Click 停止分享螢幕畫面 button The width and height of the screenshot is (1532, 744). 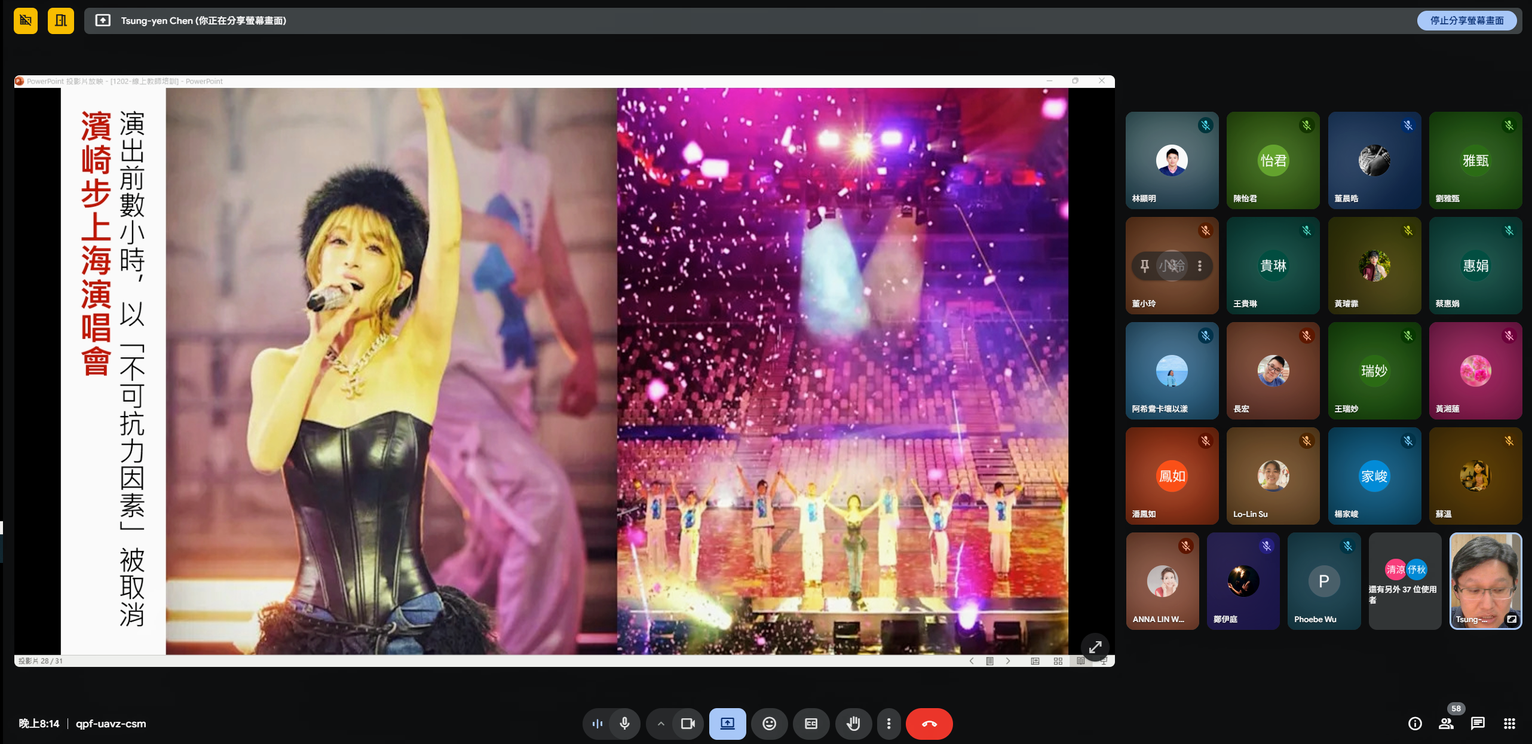(1466, 20)
